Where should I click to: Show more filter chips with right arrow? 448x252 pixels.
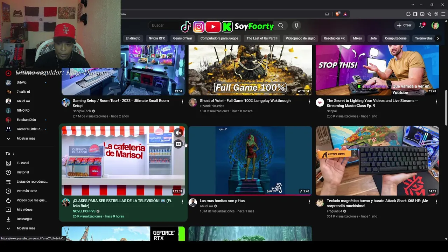(438, 38)
